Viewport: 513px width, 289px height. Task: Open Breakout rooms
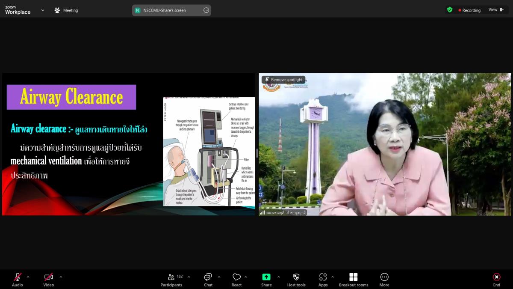pyautogui.click(x=354, y=280)
